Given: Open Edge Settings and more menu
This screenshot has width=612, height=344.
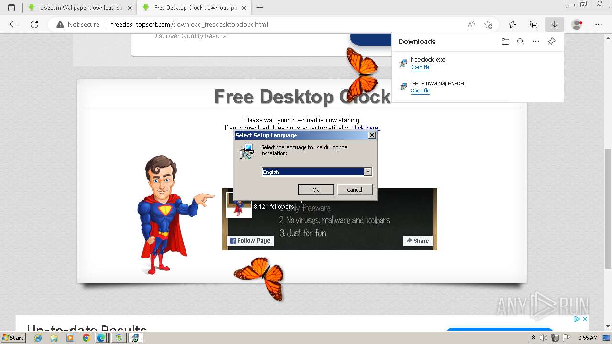Looking at the screenshot, I should click(x=599, y=24).
